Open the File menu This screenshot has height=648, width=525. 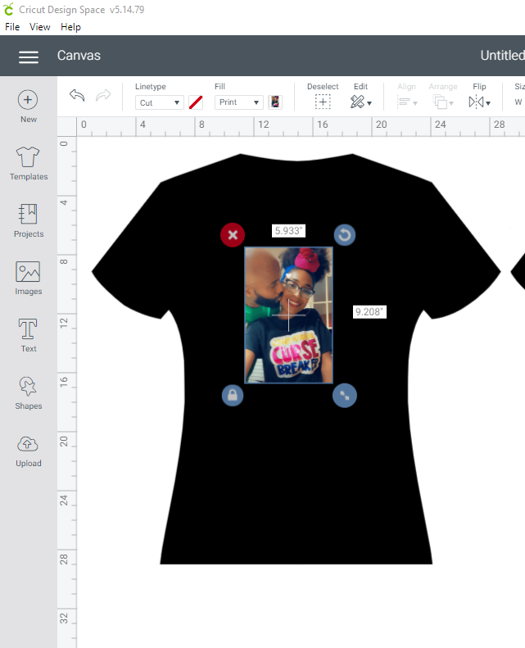(x=12, y=27)
